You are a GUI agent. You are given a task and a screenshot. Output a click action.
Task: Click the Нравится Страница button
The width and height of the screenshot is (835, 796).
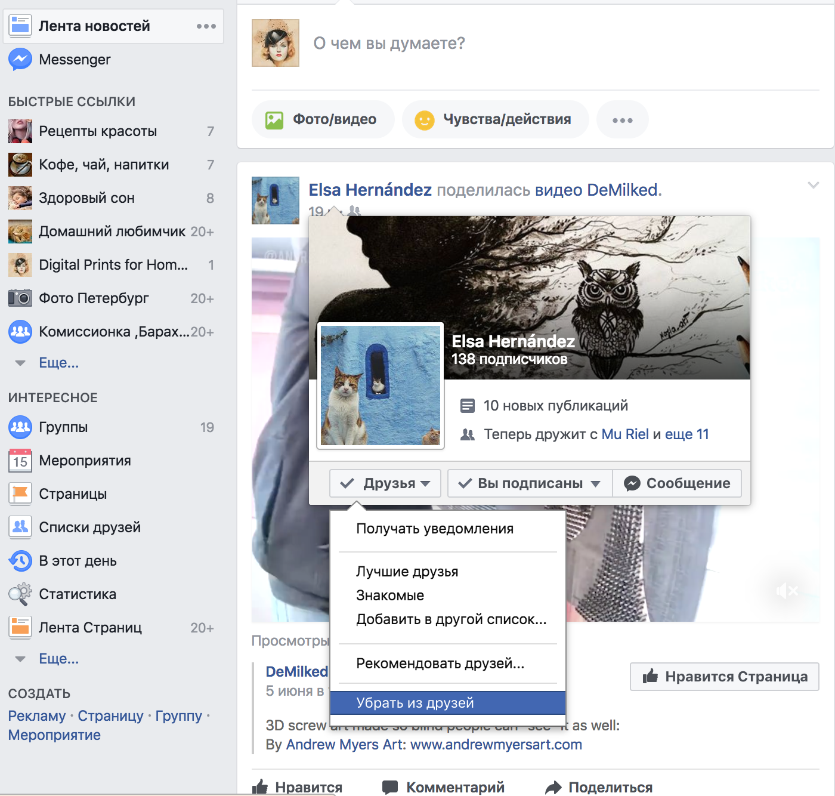725,677
